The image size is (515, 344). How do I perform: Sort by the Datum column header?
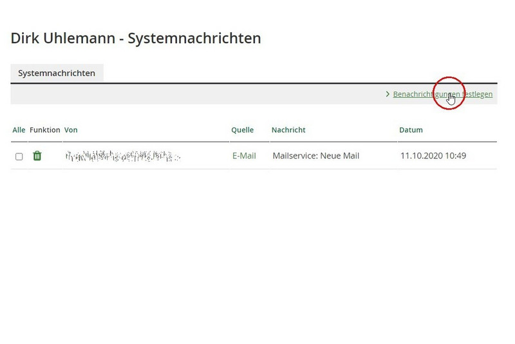pos(411,130)
